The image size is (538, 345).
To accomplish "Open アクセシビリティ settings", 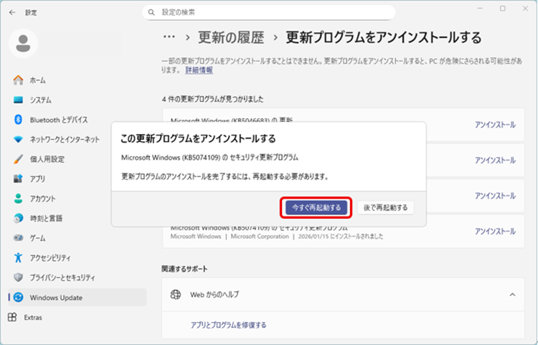I will click(52, 257).
